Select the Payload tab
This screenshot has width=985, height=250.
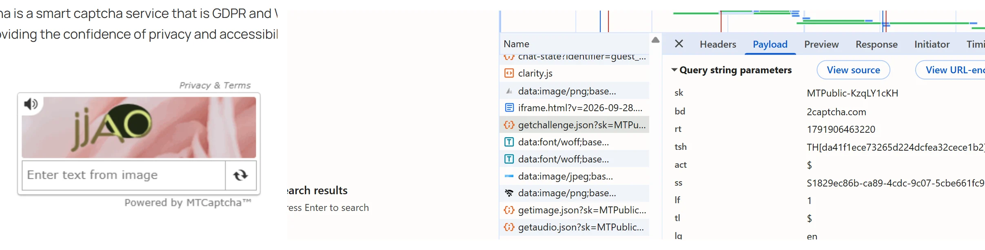point(770,44)
